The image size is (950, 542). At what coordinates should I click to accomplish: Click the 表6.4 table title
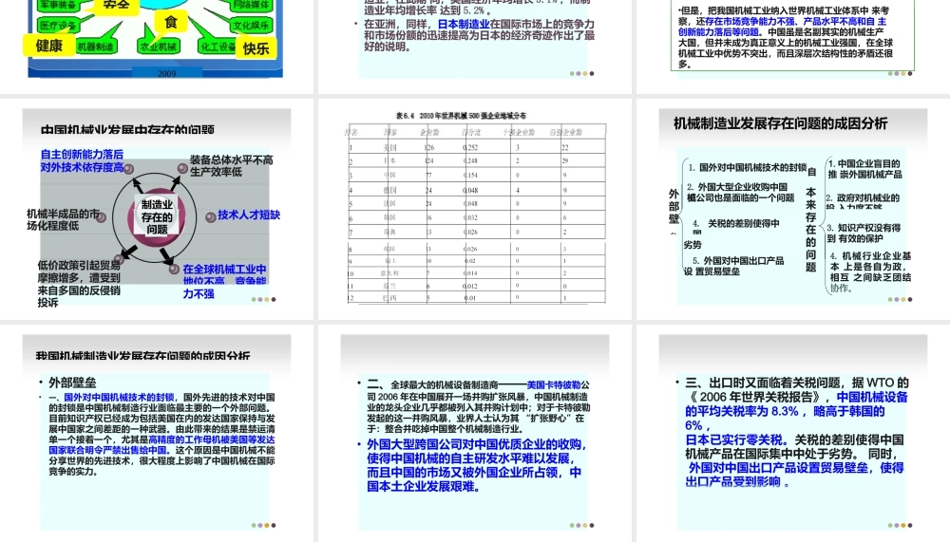click(x=461, y=116)
